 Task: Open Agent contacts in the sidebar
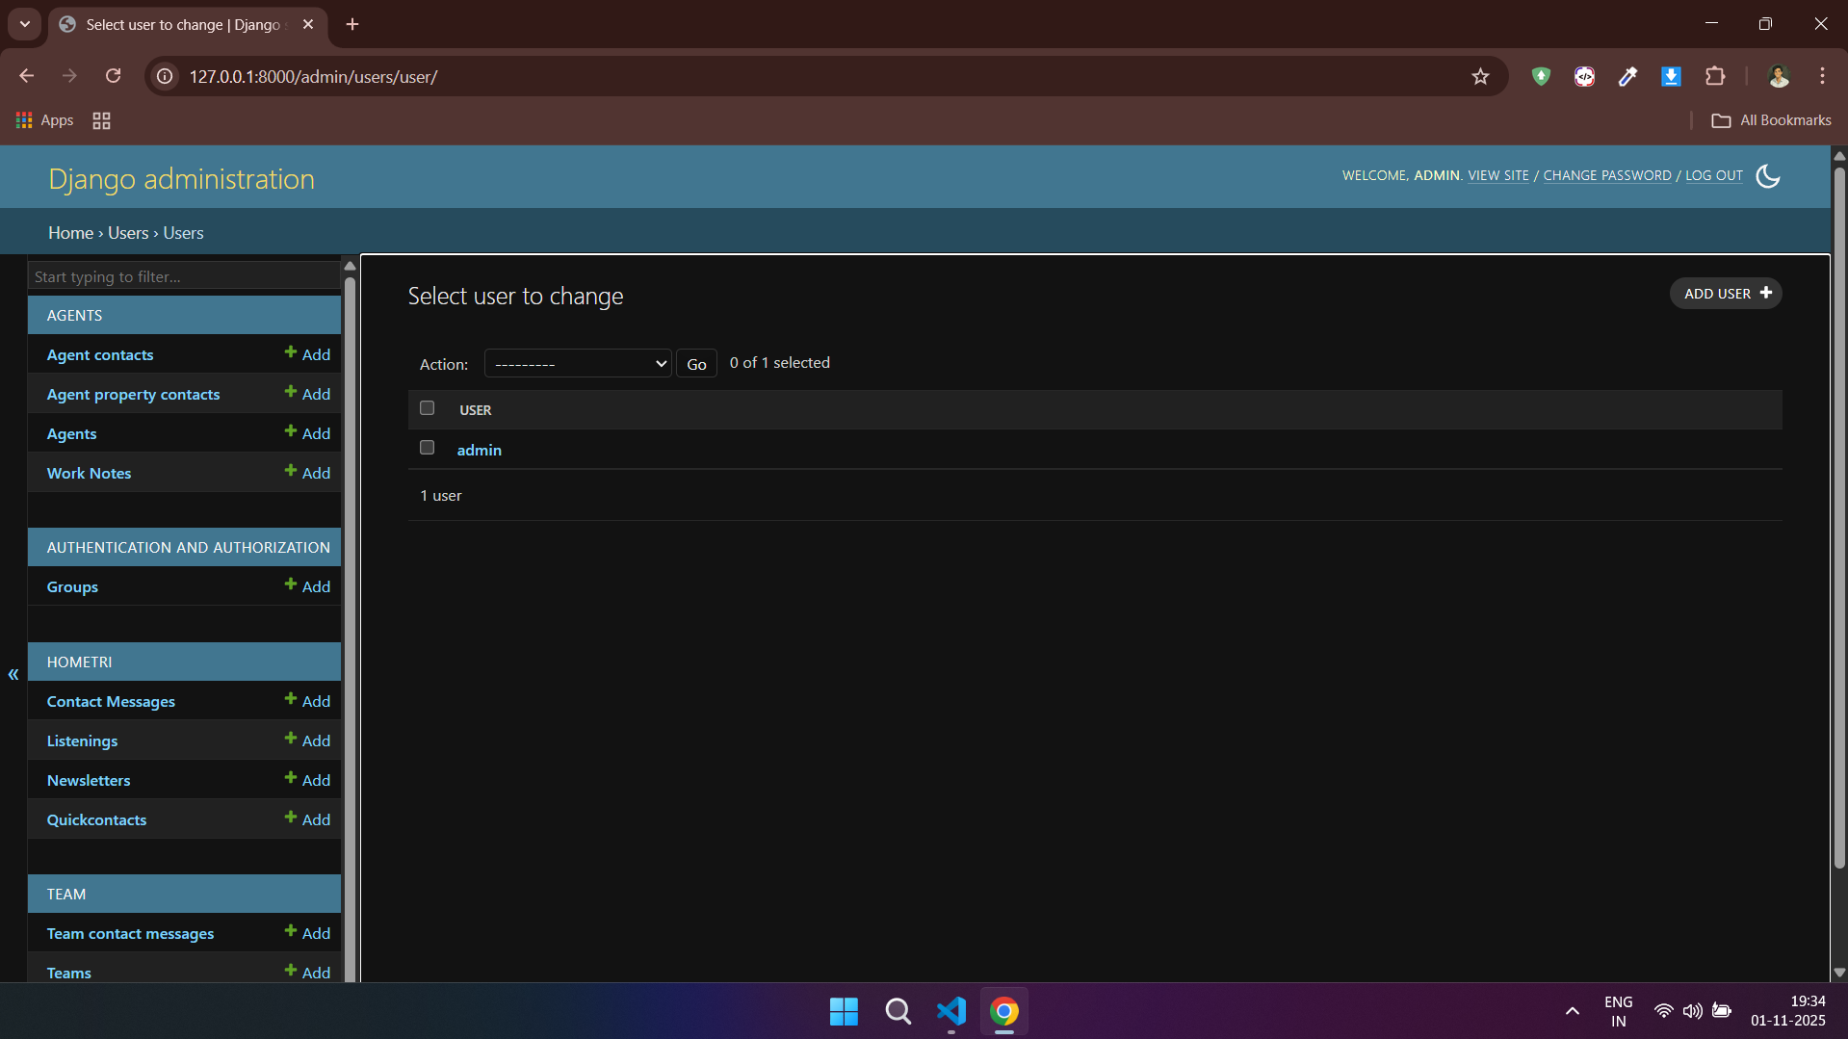[99, 355]
